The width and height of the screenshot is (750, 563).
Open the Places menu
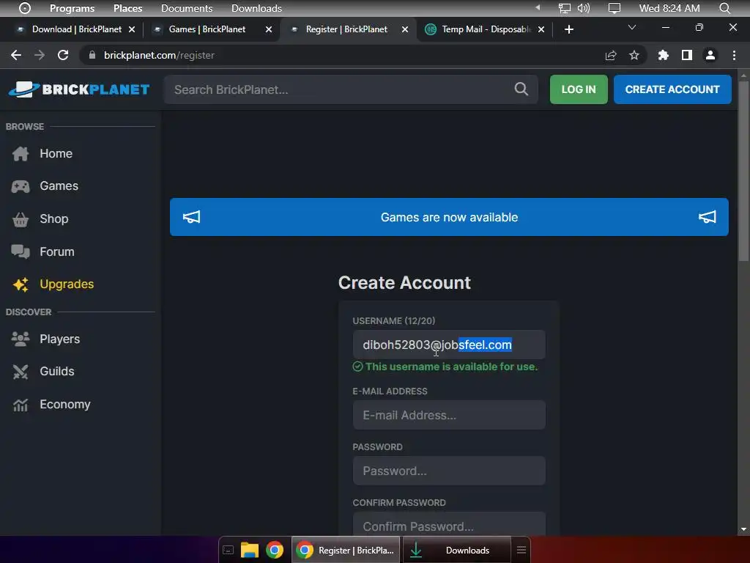127,8
